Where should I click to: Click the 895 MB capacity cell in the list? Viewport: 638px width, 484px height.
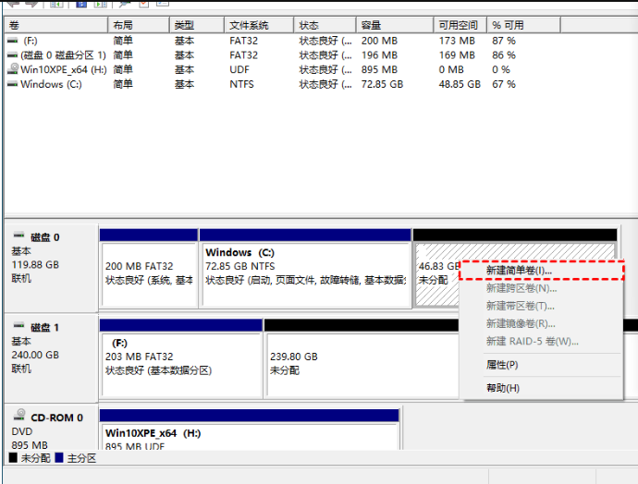(x=379, y=69)
